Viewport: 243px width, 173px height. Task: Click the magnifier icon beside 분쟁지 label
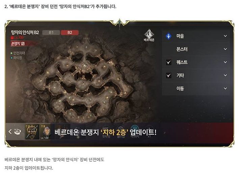coord(23,44)
